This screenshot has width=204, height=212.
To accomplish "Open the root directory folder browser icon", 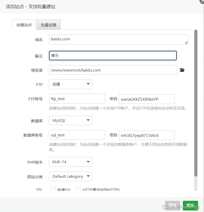I will (182, 70).
